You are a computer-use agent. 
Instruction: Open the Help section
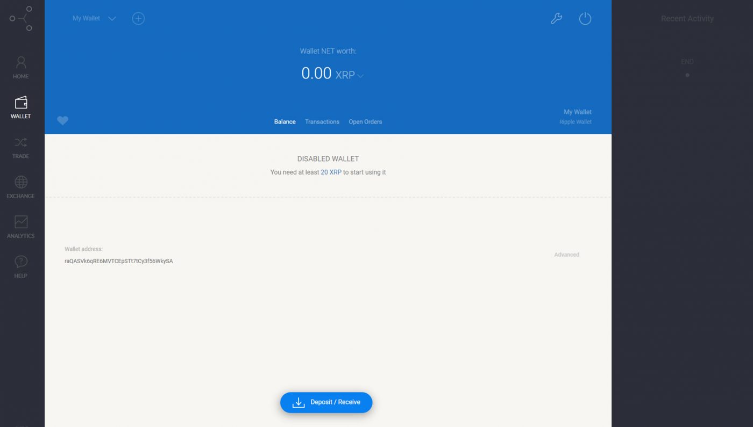21,267
